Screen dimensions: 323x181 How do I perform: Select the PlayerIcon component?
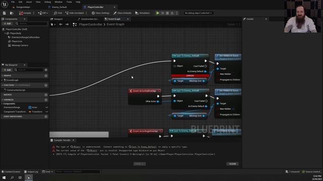tap(17, 41)
